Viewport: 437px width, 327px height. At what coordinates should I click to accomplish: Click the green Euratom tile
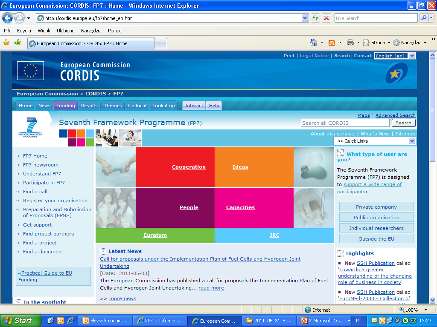(x=155, y=235)
